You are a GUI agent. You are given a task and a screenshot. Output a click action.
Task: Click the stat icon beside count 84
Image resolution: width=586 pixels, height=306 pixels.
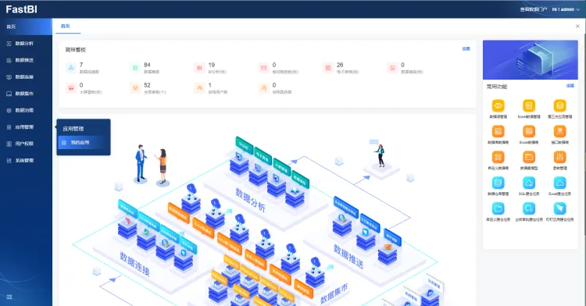135,68
